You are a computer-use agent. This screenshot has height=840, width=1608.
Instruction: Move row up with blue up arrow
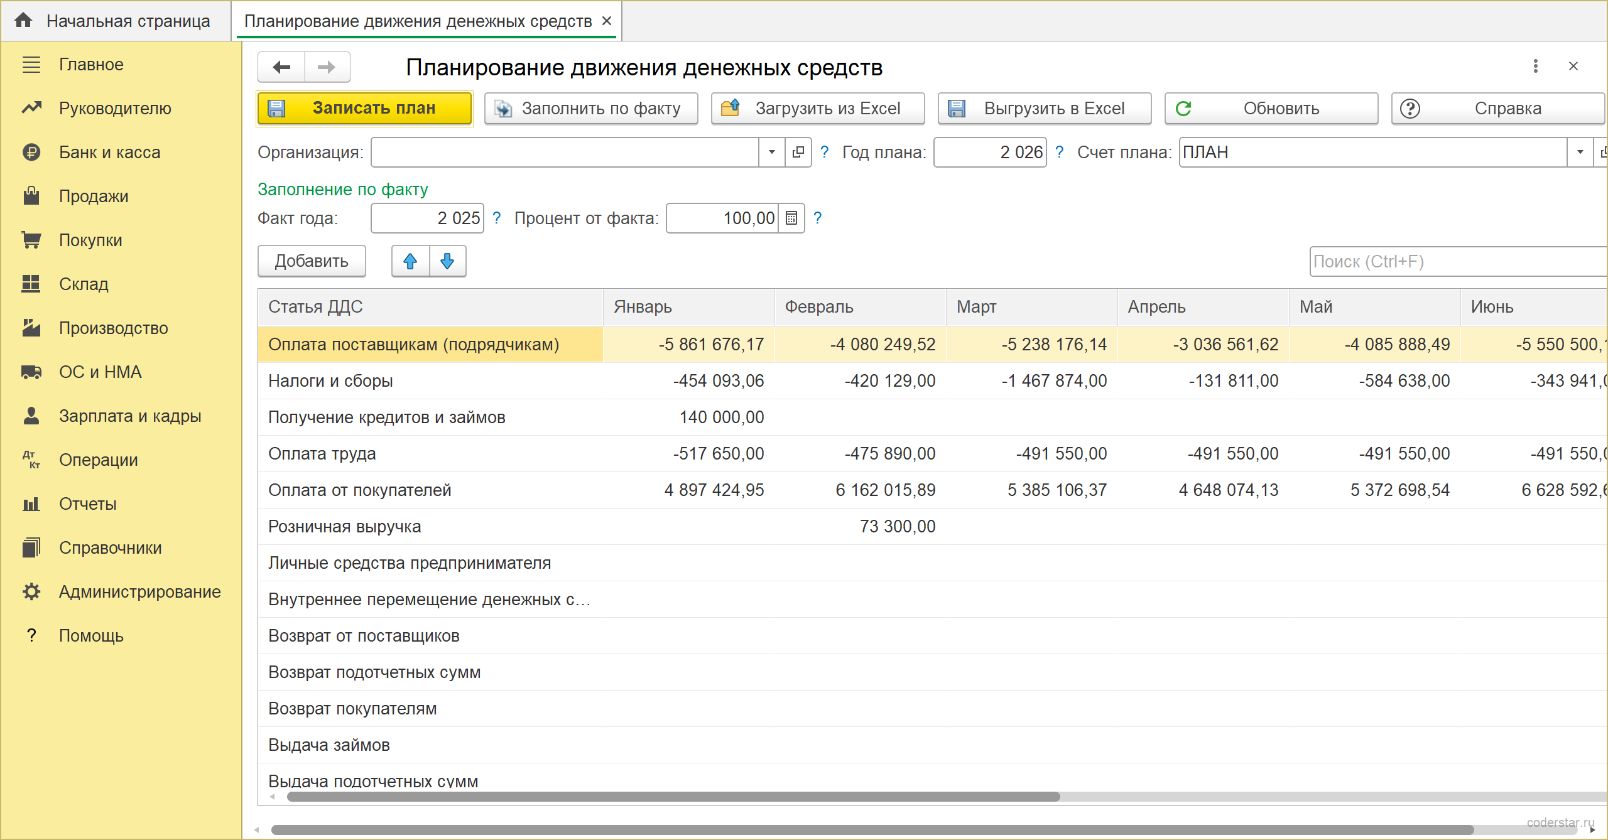coord(411,261)
